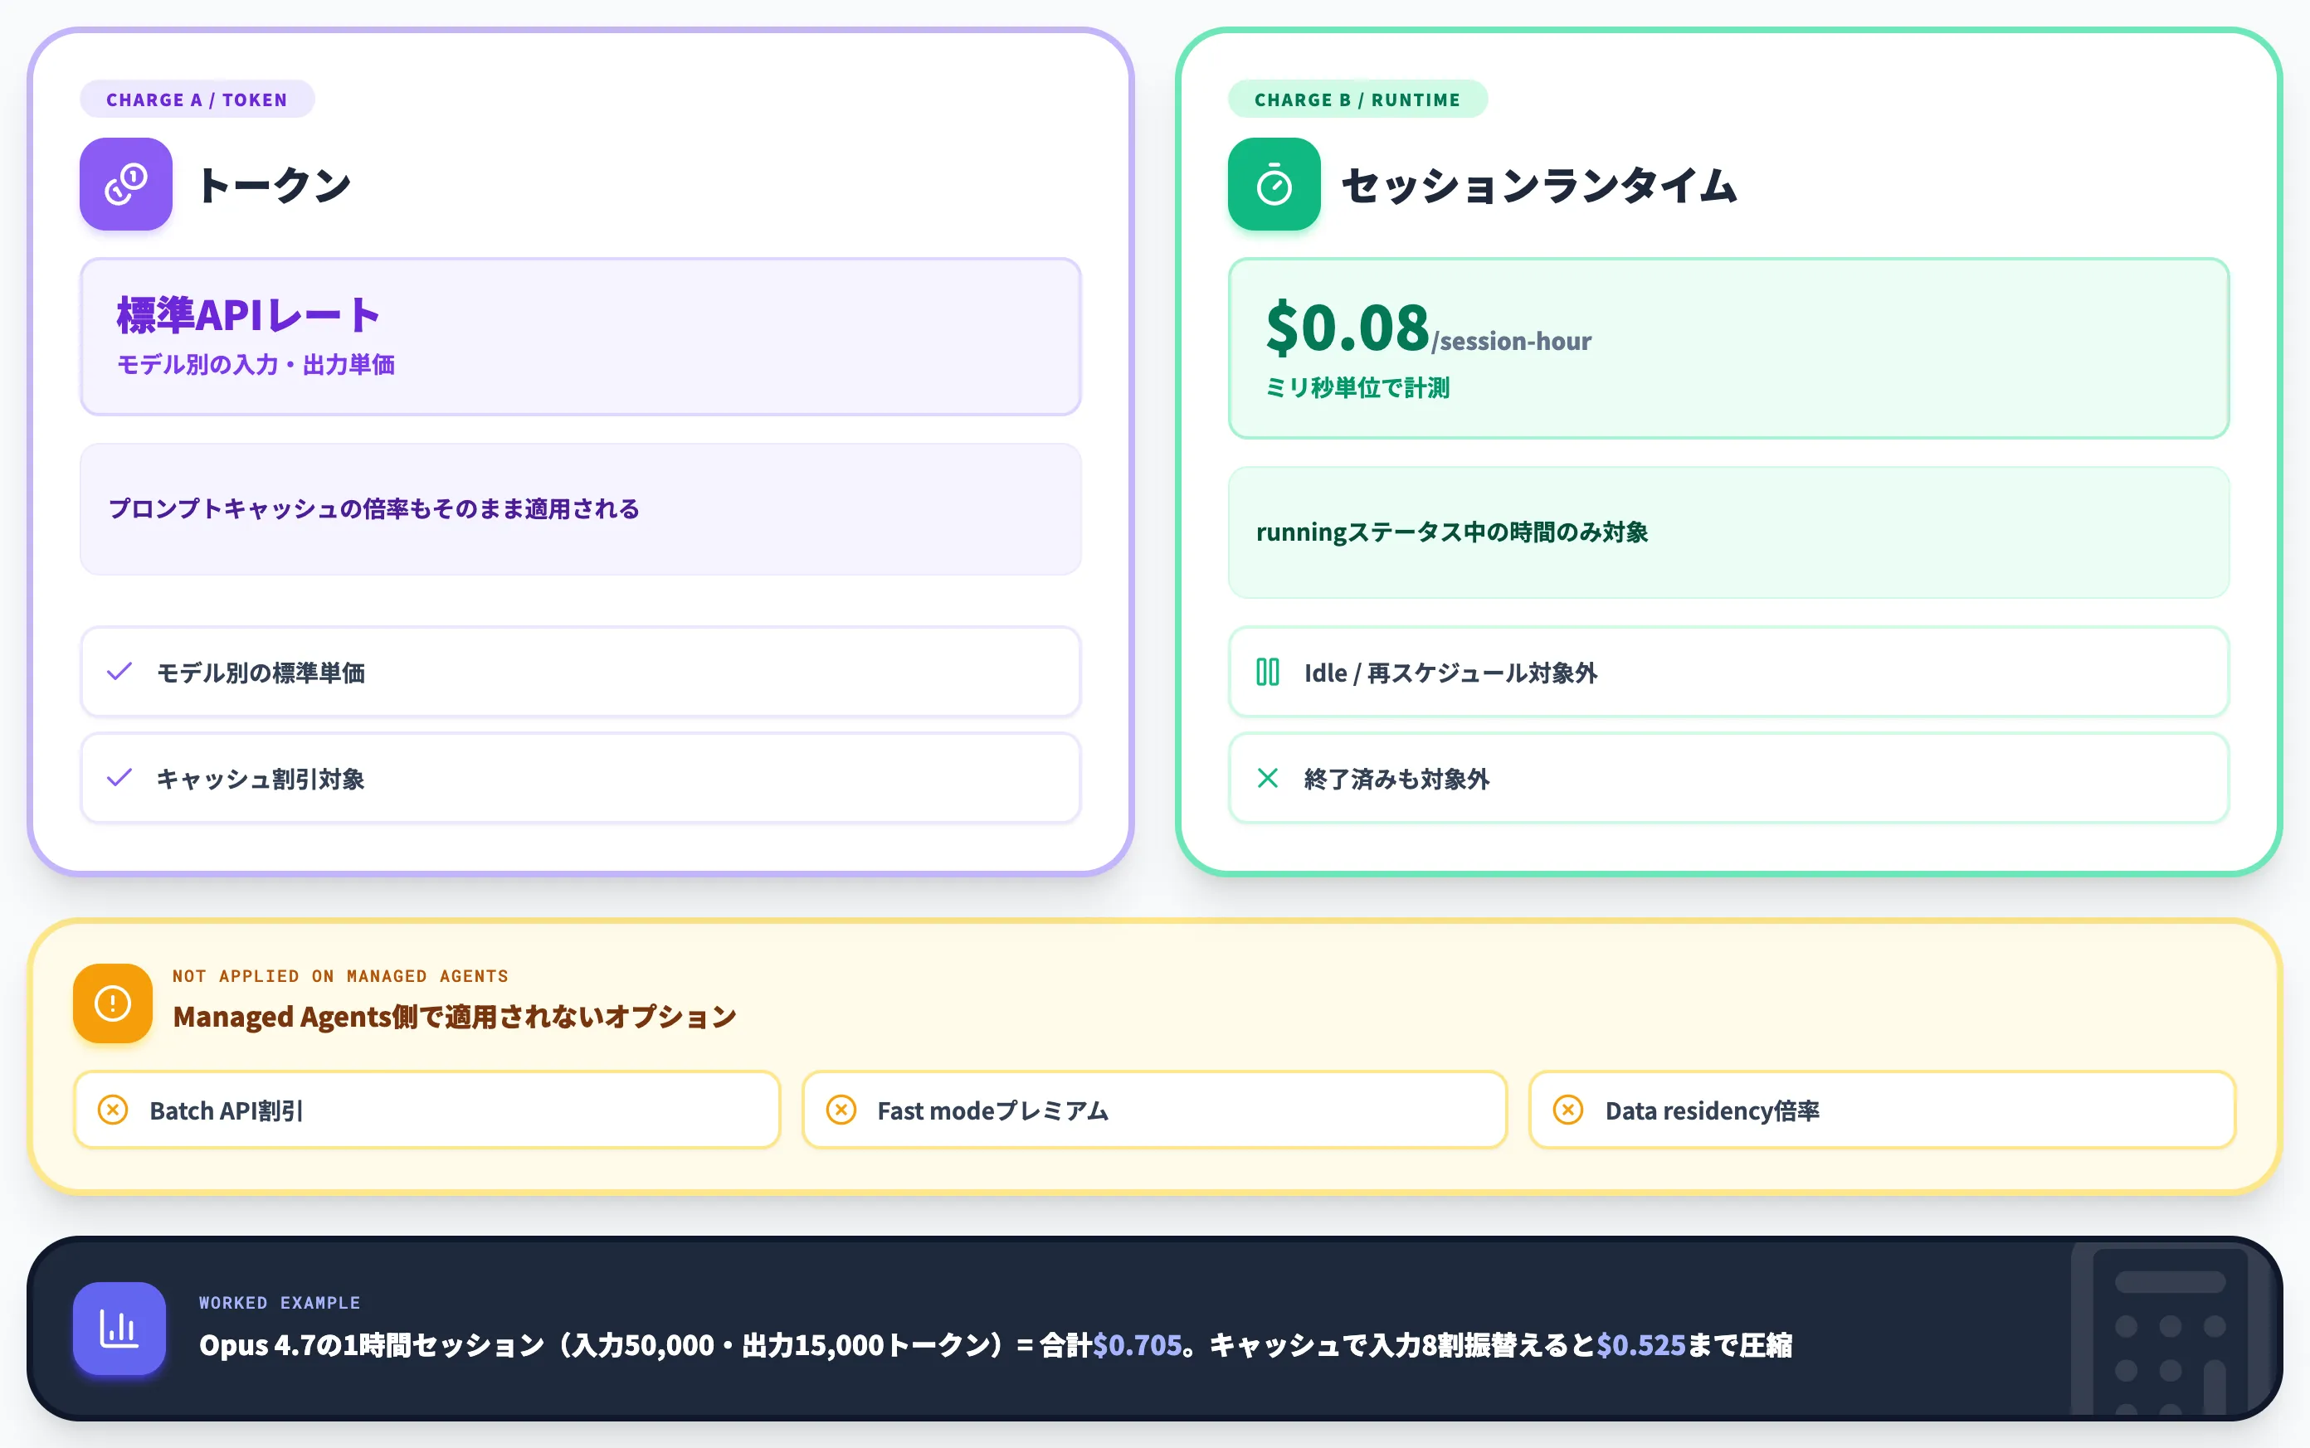Click the $0.08 price figure
The image size is (2310, 1448).
pos(1347,327)
